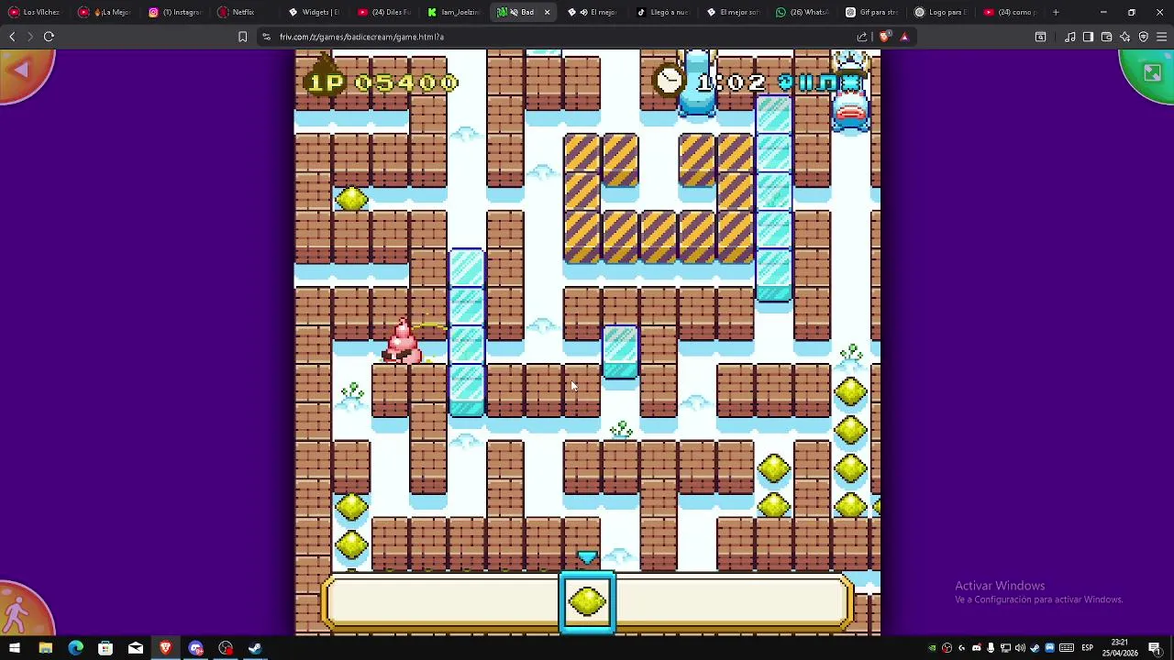Screen dimensions: 1174x660
Task: Toggle the browser sidebar panel
Action: [1088, 37]
